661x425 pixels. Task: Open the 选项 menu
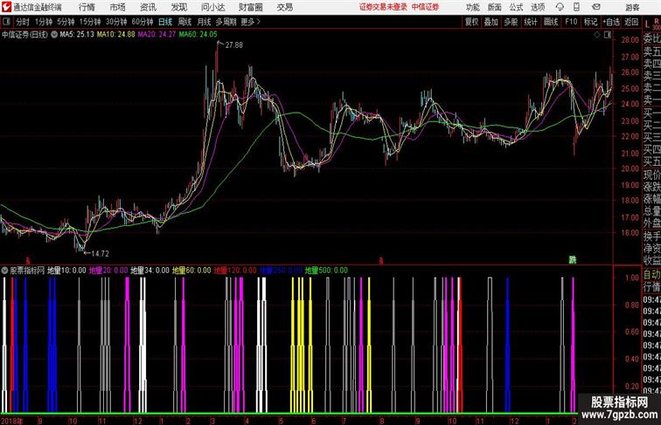point(538,7)
